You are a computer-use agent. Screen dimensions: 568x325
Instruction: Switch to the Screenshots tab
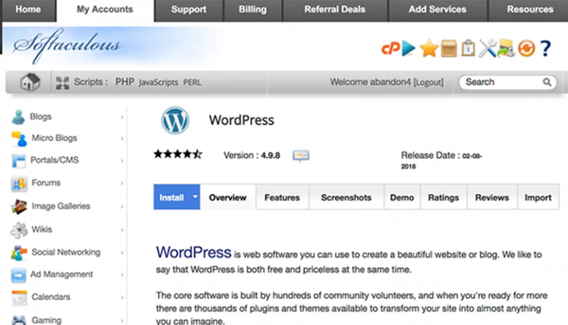point(346,198)
